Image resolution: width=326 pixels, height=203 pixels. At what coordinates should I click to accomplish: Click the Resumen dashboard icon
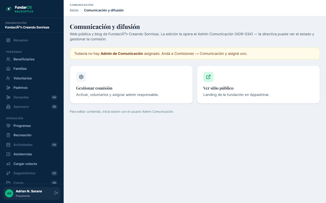[x=8, y=40]
